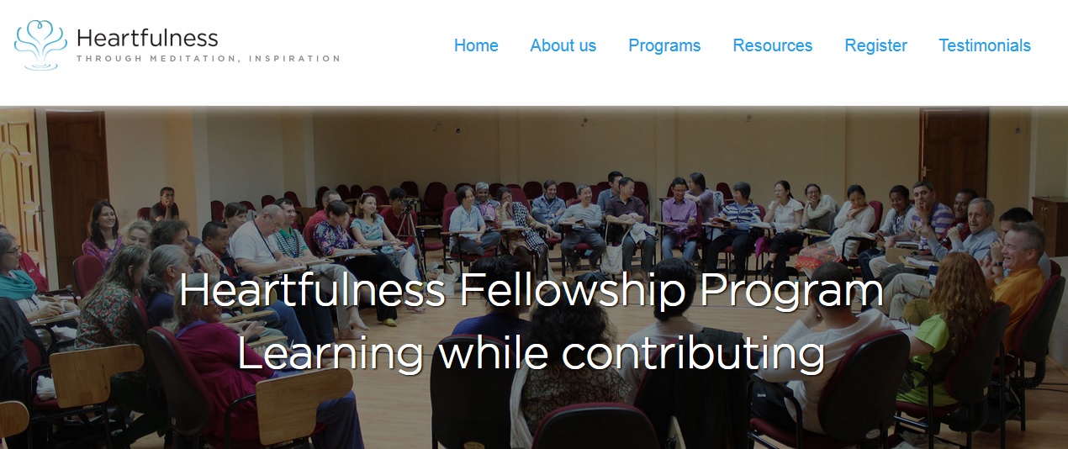Click the 'Learning while contributing' subtitle

coord(531,353)
